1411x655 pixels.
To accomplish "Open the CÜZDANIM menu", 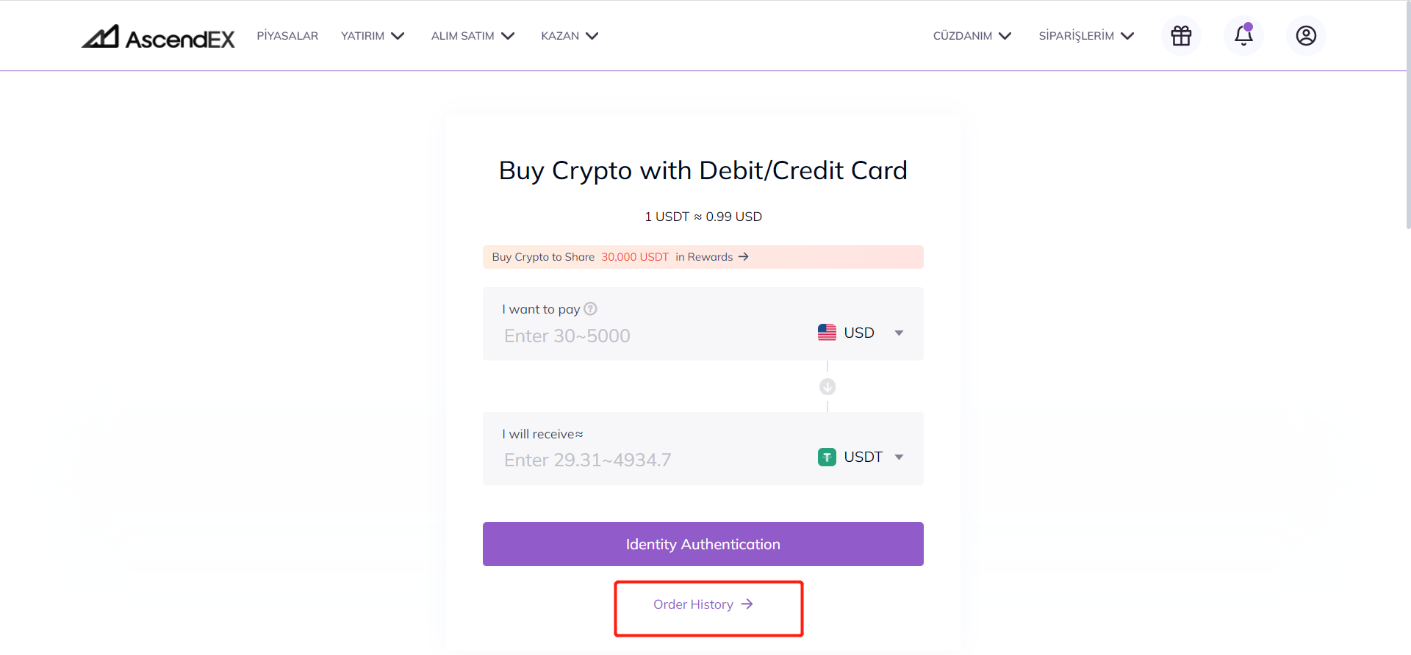I will pos(972,35).
